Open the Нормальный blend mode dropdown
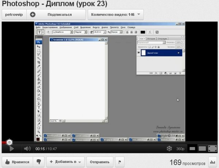This screenshot has height=168, width=219. point(164,42)
